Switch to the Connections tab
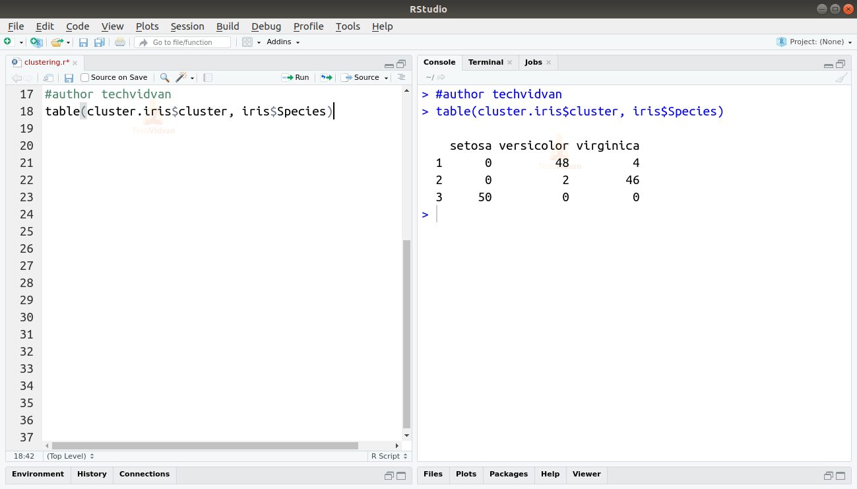857x489 pixels. coord(144,474)
